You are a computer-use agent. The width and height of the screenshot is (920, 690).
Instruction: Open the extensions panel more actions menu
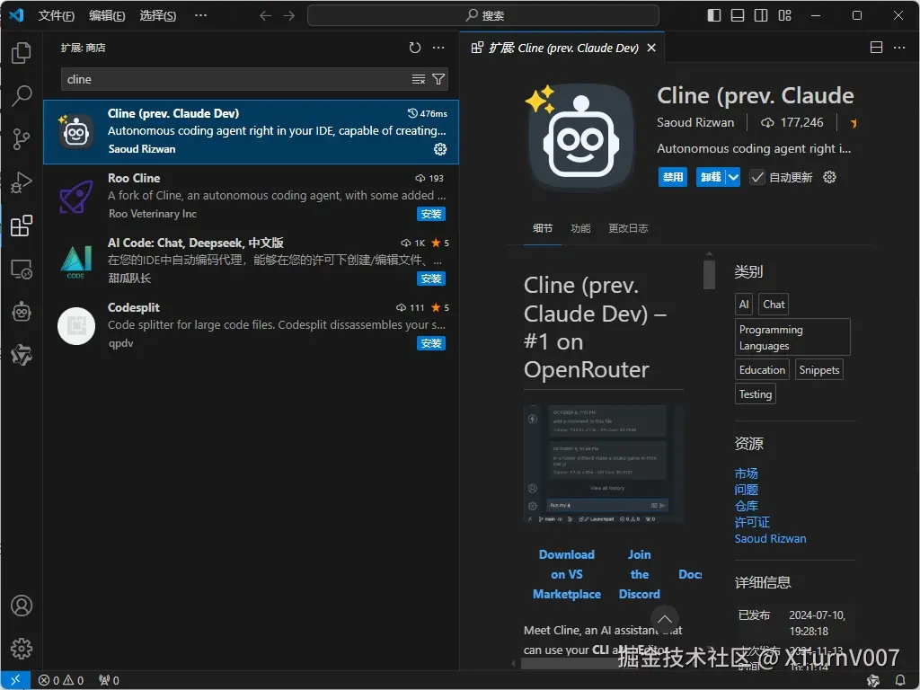point(438,48)
